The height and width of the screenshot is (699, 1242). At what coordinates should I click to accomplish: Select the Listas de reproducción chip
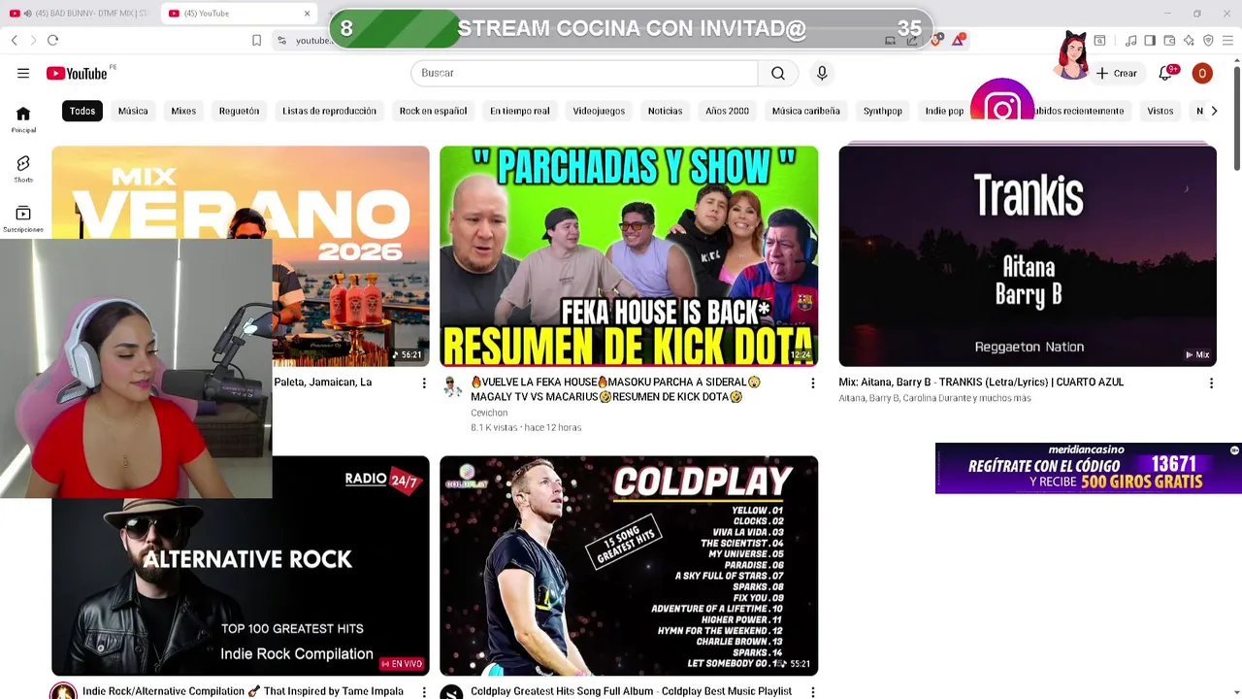(329, 111)
